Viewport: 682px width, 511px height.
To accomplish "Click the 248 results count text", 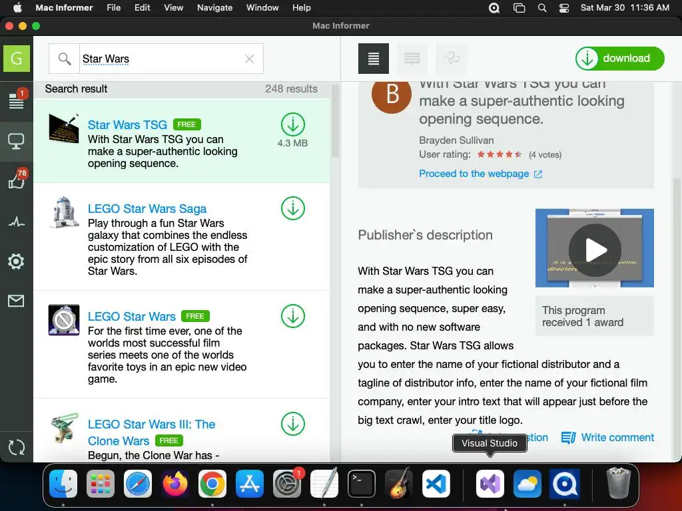I will coord(292,88).
